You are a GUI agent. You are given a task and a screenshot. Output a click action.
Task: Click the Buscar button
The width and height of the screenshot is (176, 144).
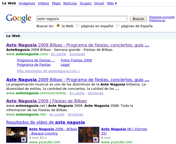point(138,19)
